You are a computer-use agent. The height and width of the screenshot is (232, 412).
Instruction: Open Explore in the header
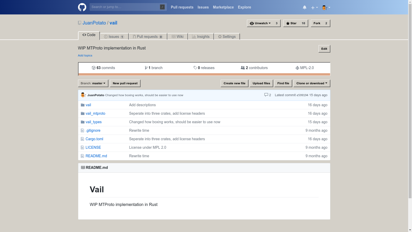point(244,7)
